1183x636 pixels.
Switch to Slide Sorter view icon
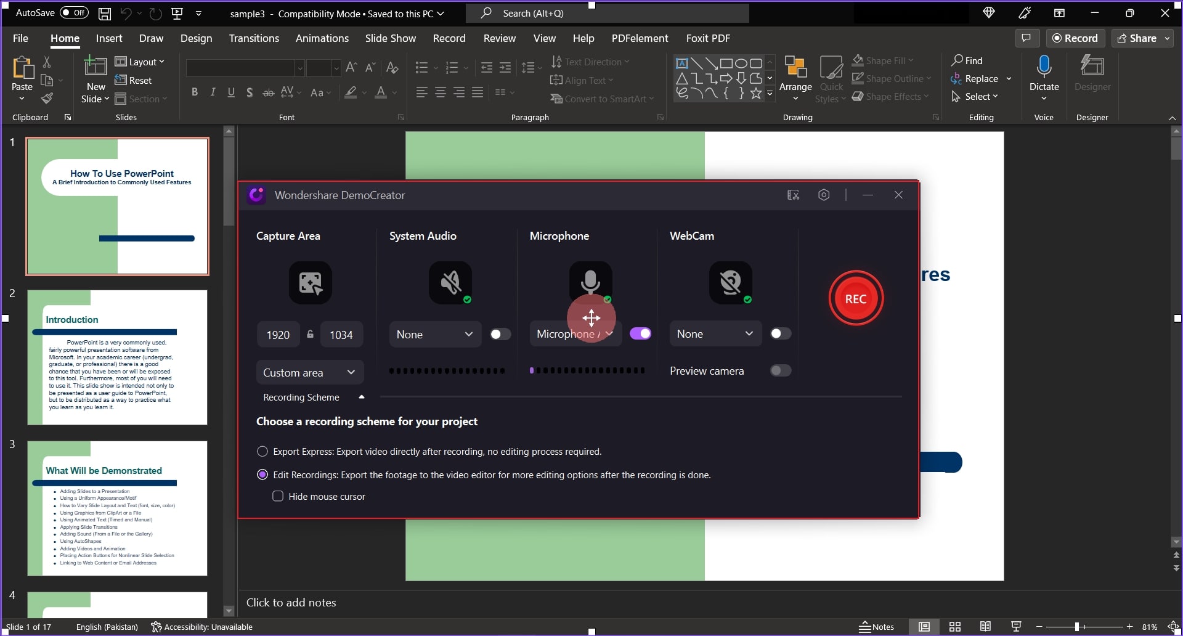pyautogui.click(x=955, y=627)
